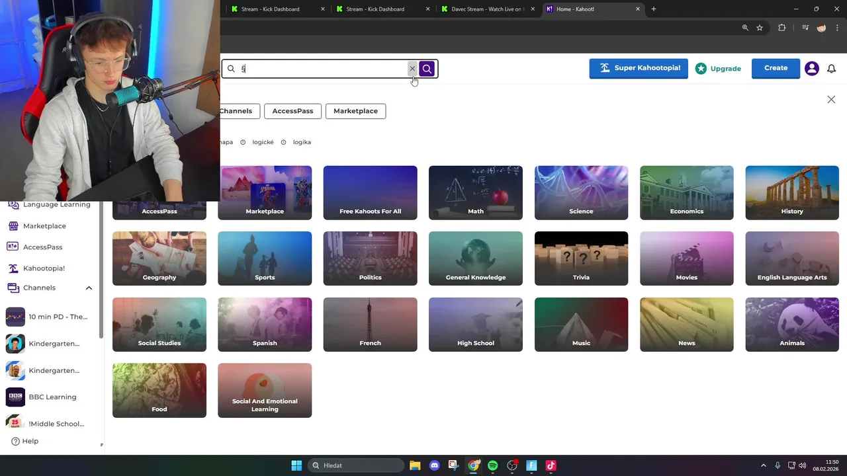This screenshot has height=476, width=847.
Task: Open the General Knowledge category card
Action: coord(476,258)
